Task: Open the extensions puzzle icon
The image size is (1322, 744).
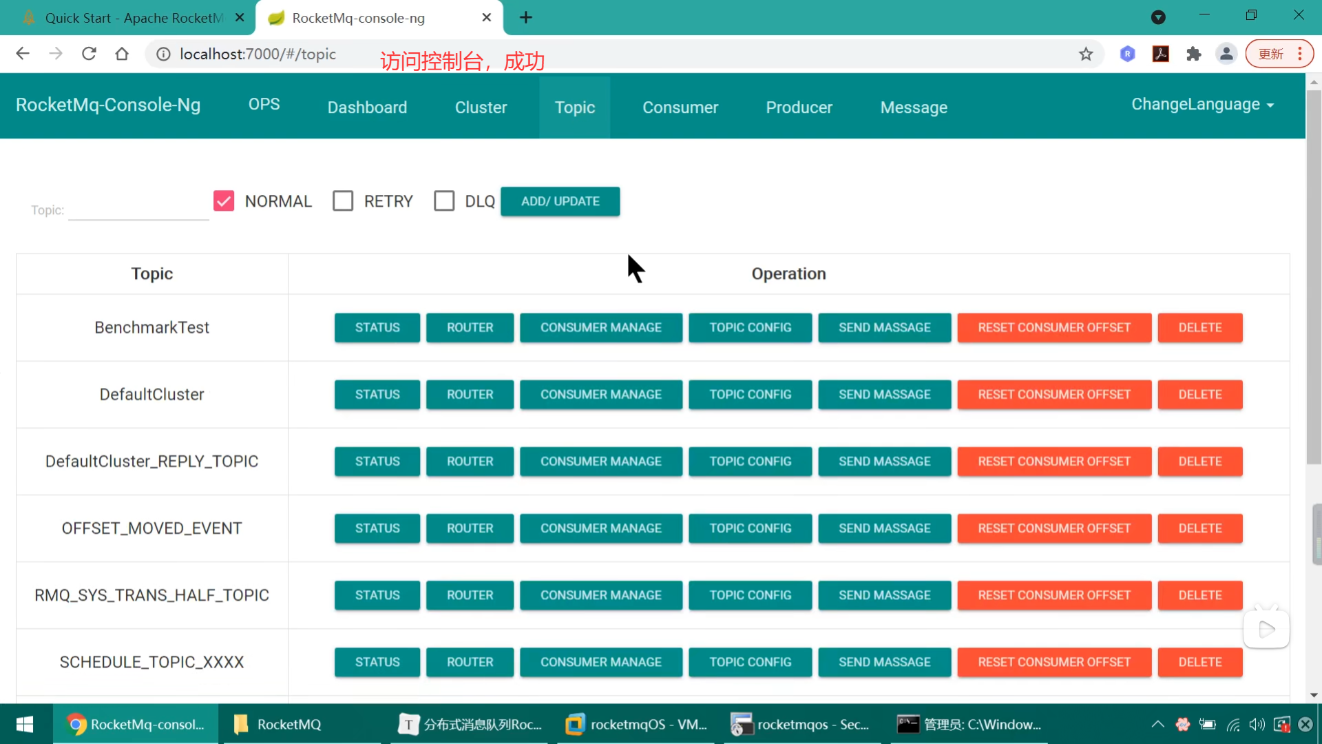Action: (1193, 54)
